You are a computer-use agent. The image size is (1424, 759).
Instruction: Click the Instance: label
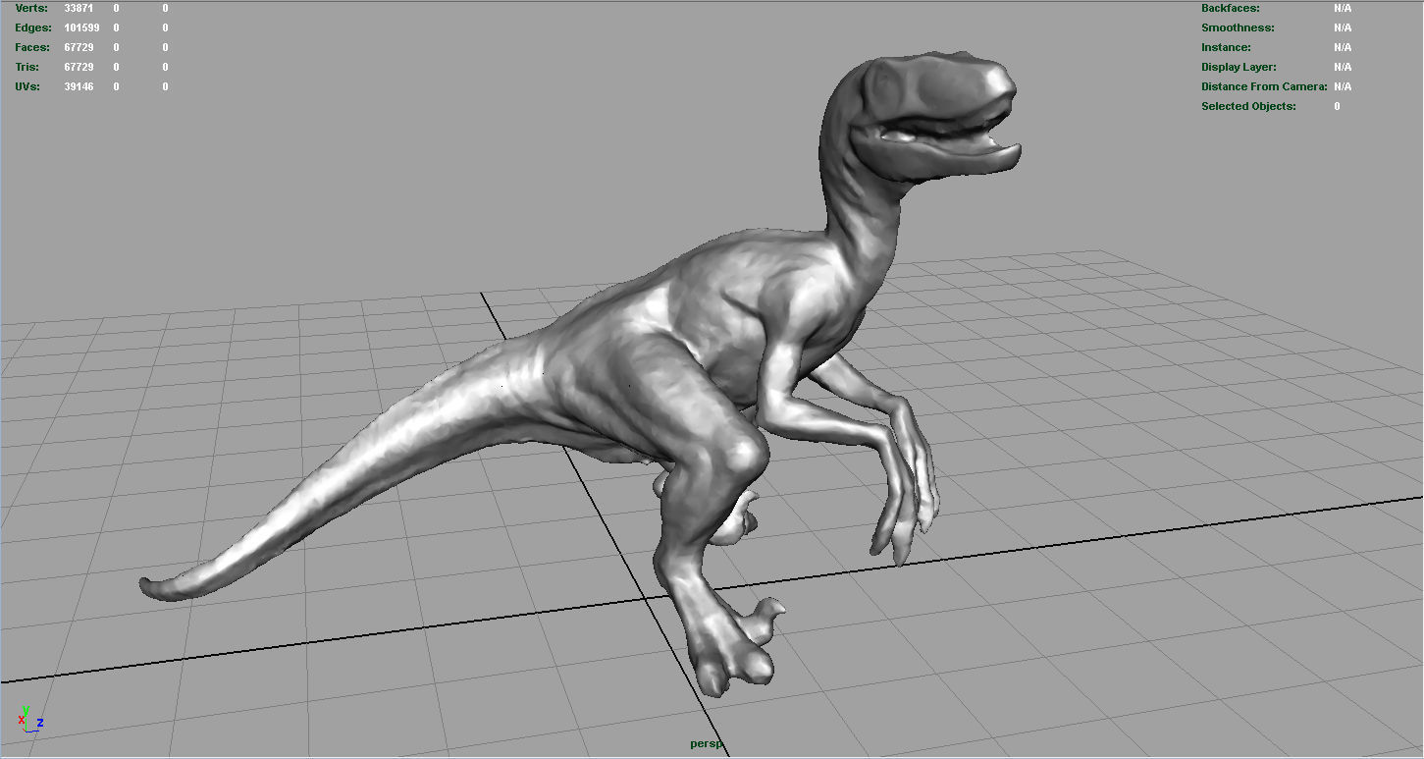coord(1226,47)
